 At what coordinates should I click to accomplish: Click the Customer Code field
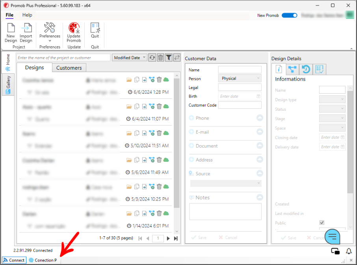[x=240, y=105]
